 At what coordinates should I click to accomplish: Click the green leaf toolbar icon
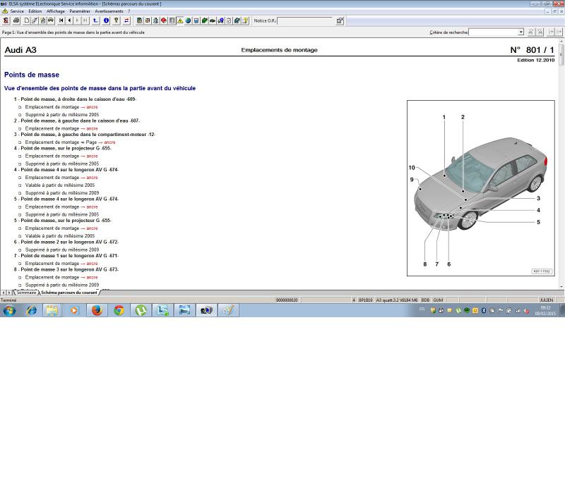(204, 20)
